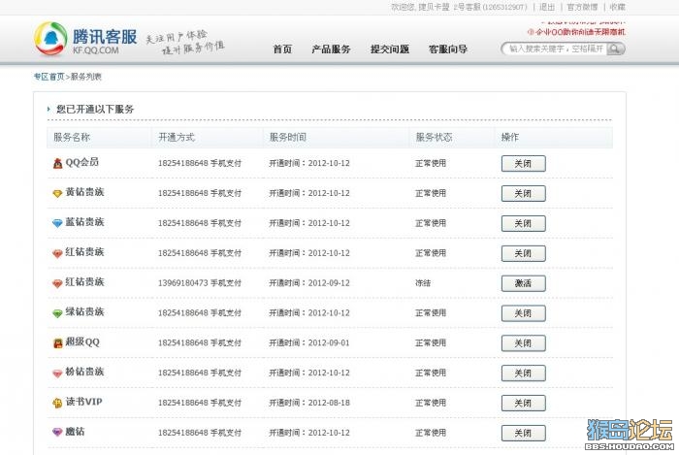Click 开通时间：2012-09-12 date cell
The width and height of the screenshot is (679, 455).
click(309, 283)
